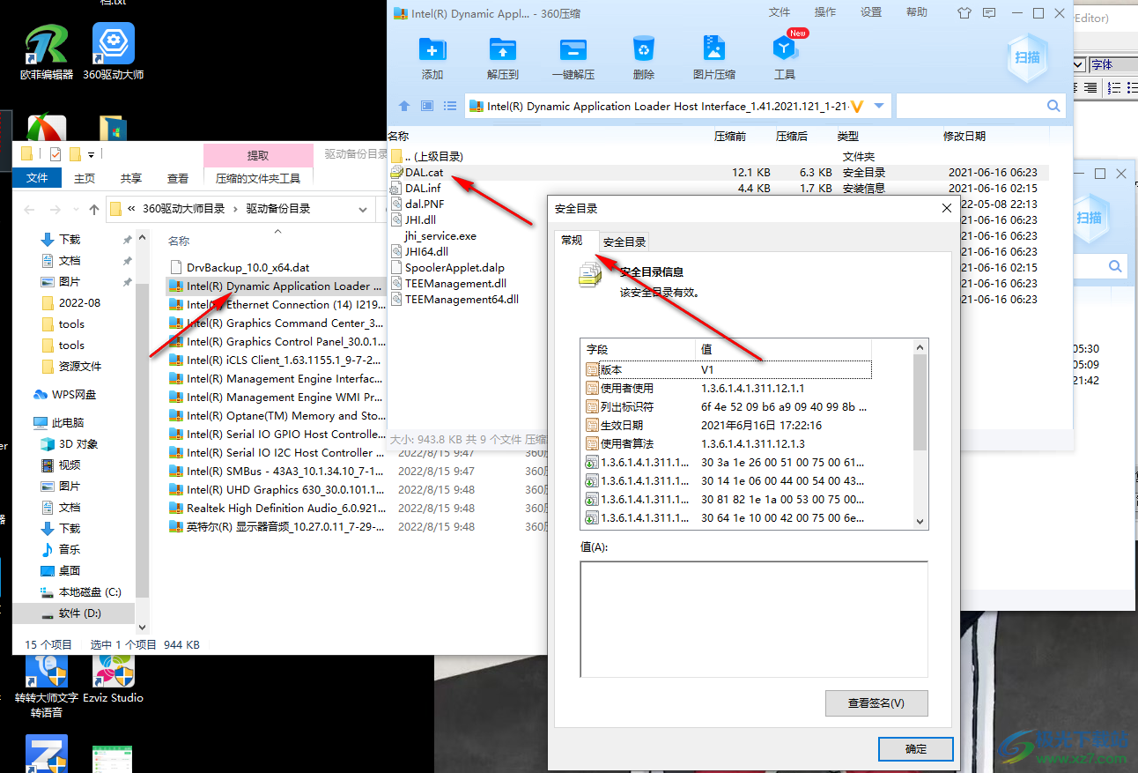Click the feedback message icon in 360压缩 title bar
The width and height of the screenshot is (1138, 773).
[x=989, y=13]
